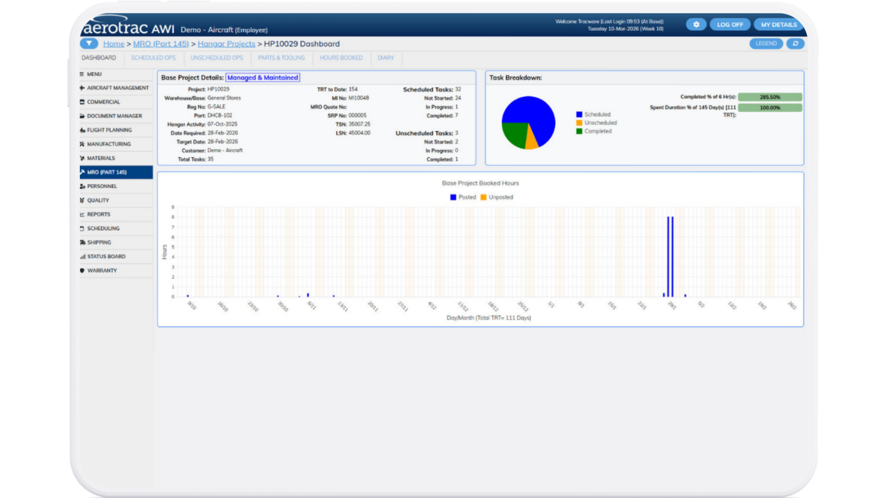Open the Scheduling menu item
This screenshot has height=498, width=886.
(116, 228)
